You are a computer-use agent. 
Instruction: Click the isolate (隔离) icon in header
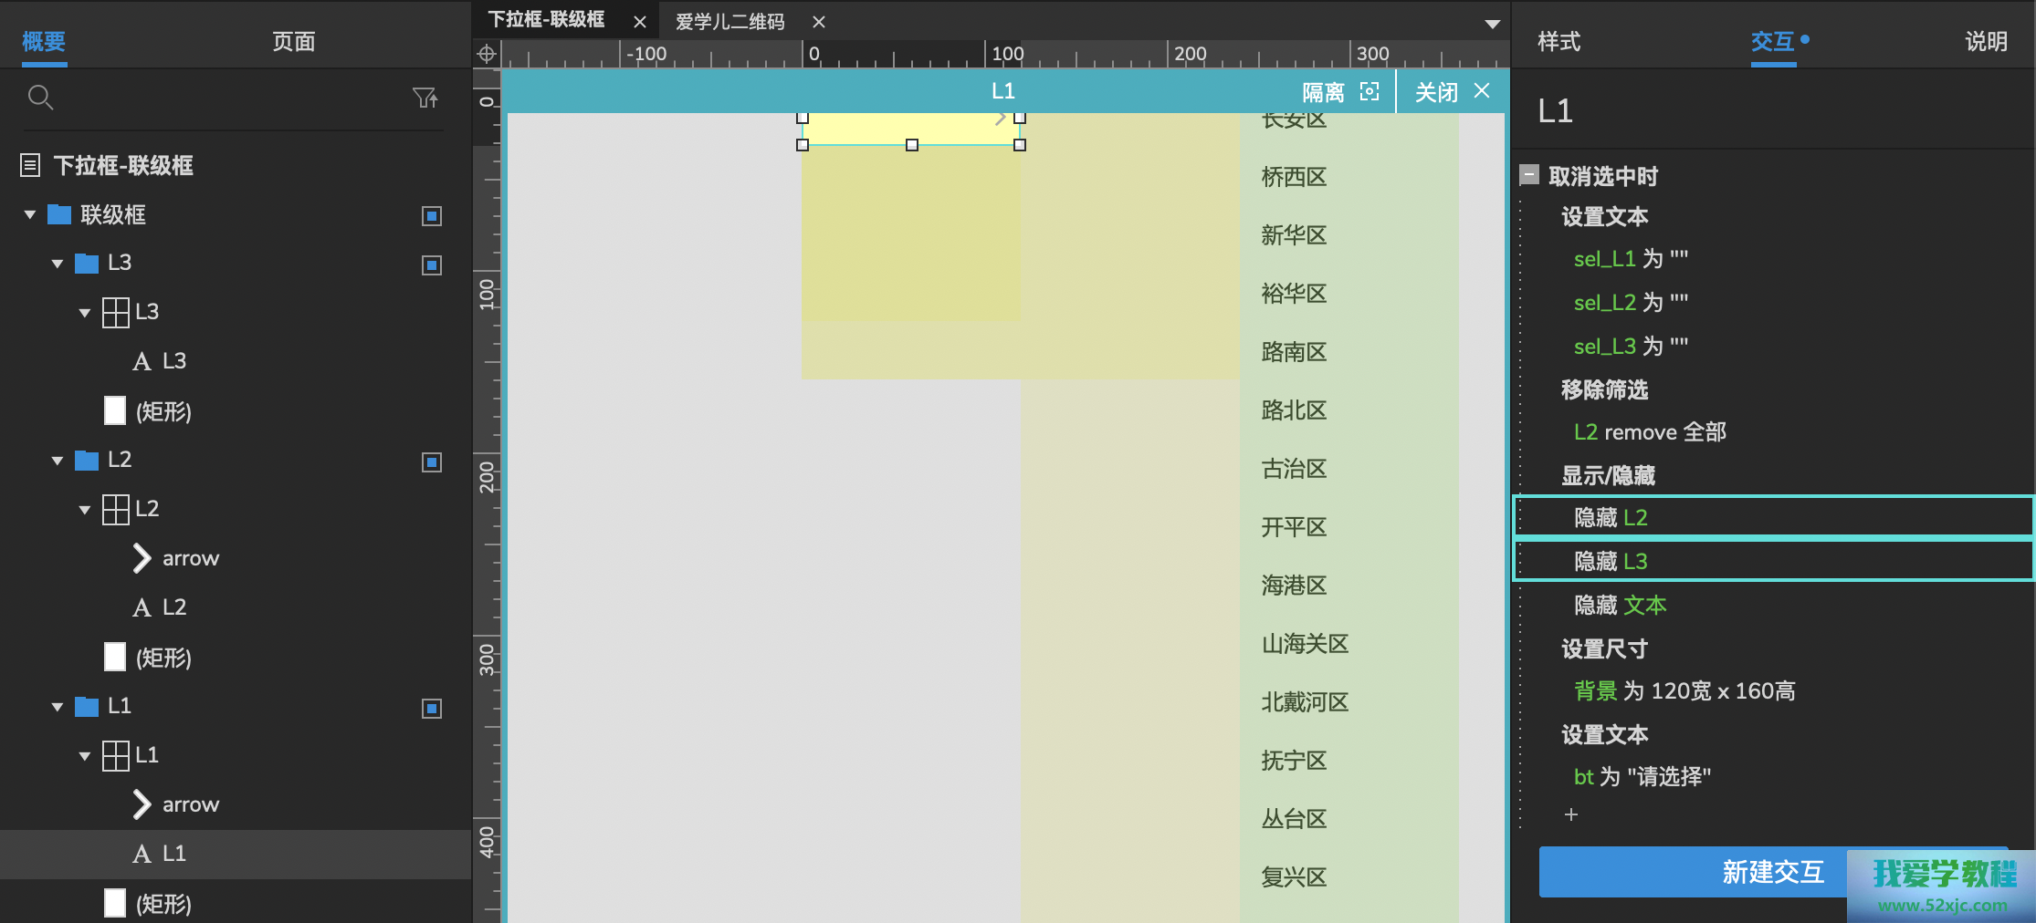(1370, 91)
